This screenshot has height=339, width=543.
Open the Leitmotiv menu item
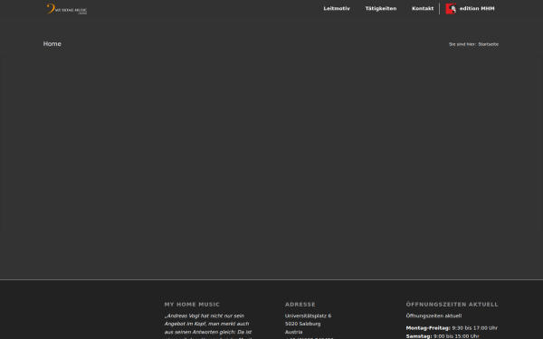tap(337, 9)
